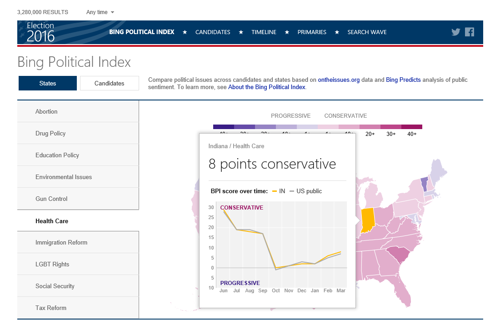Switch to the States tab
The height and width of the screenshot is (325, 500).
pos(48,83)
